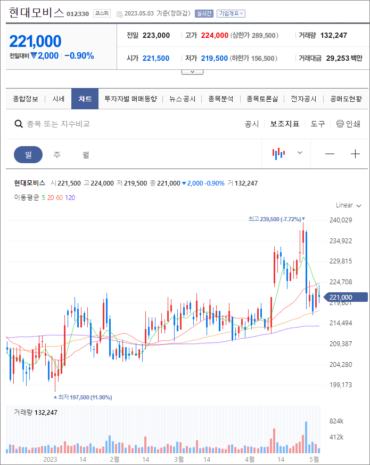Select the 월 monthly period toggle
This screenshot has width=370, height=465.
point(86,155)
